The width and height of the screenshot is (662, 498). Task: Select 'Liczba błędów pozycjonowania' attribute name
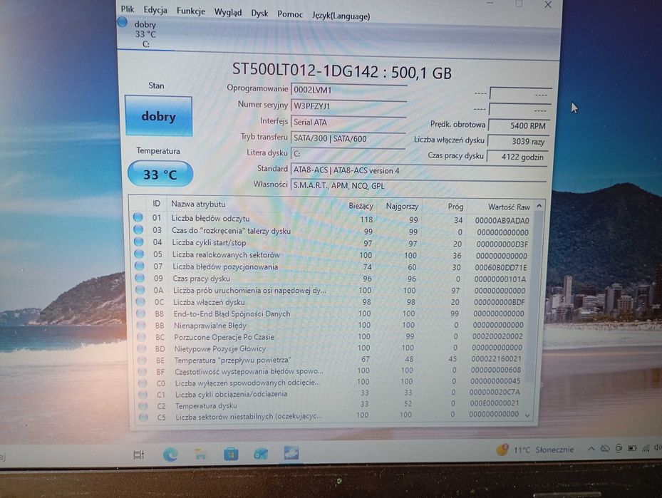(x=225, y=266)
